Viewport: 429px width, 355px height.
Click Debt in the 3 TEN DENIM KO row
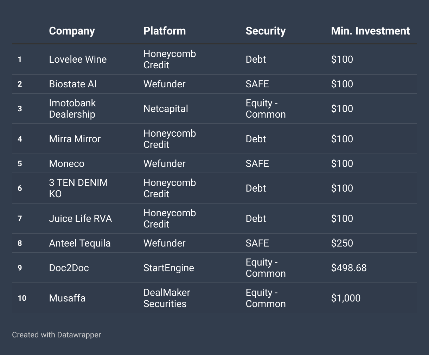(x=256, y=188)
